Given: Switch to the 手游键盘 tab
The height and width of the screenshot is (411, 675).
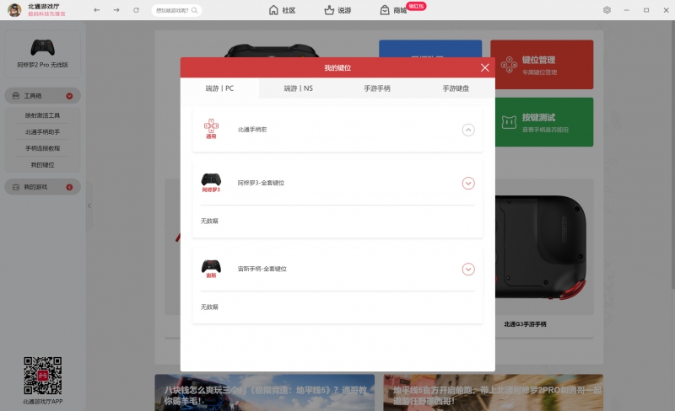Looking at the screenshot, I should 456,88.
